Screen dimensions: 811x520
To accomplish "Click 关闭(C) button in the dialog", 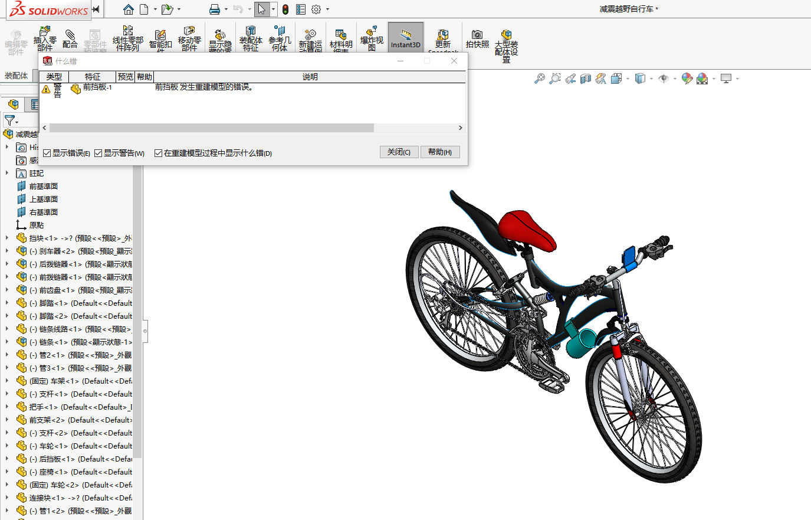I will (399, 152).
